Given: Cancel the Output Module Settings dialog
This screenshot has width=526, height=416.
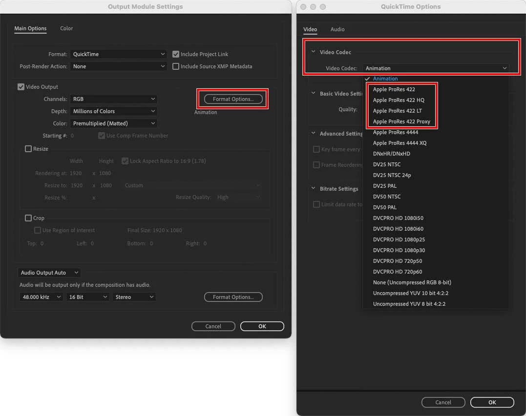Looking at the screenshot, I should tap(213, 326).
